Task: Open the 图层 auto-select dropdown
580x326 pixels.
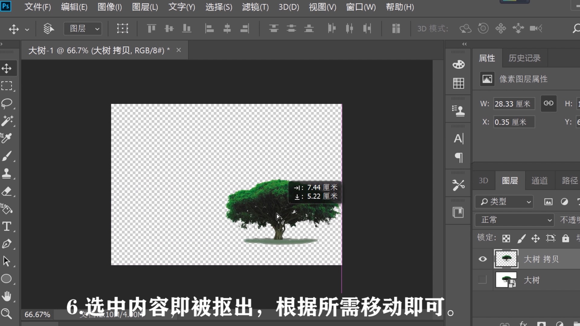Action: (83, 29)
